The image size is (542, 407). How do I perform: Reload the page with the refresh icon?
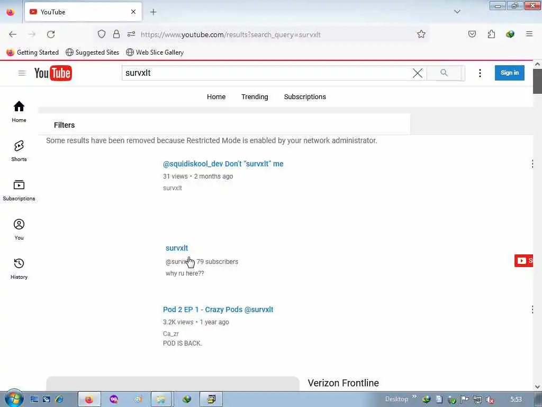tap(51, 34)
